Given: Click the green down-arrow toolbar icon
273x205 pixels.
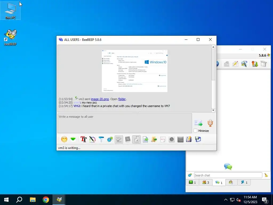Looking at the screenshot, I should [73, 139].
